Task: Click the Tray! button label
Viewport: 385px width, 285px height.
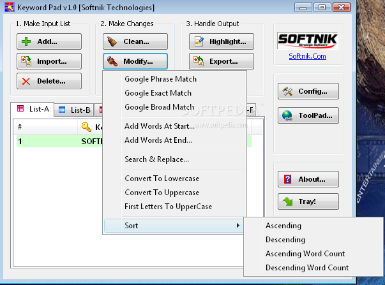Action: pos(307,201)
